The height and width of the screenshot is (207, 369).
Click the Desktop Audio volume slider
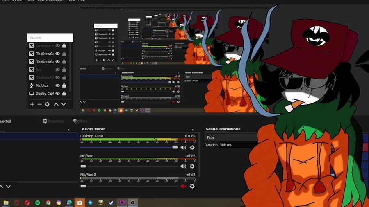[129, 147]
